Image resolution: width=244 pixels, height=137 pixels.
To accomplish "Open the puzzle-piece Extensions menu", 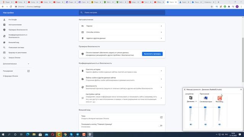I will pos(229,7).
